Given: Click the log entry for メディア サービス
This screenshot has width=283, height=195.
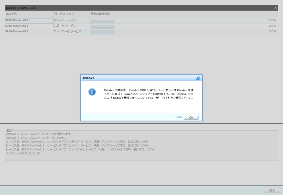Looking at the screenshot, I should click(77, 142).
